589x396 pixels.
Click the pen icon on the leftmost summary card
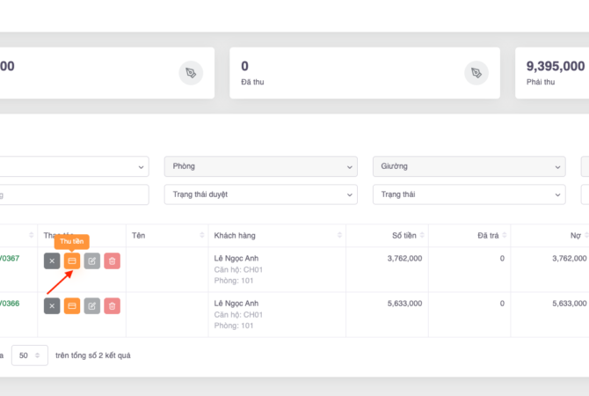click(x=191, y=73)
